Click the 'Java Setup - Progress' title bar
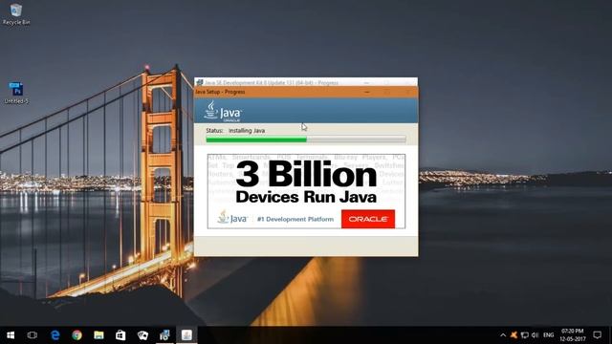 click(306, 92)
